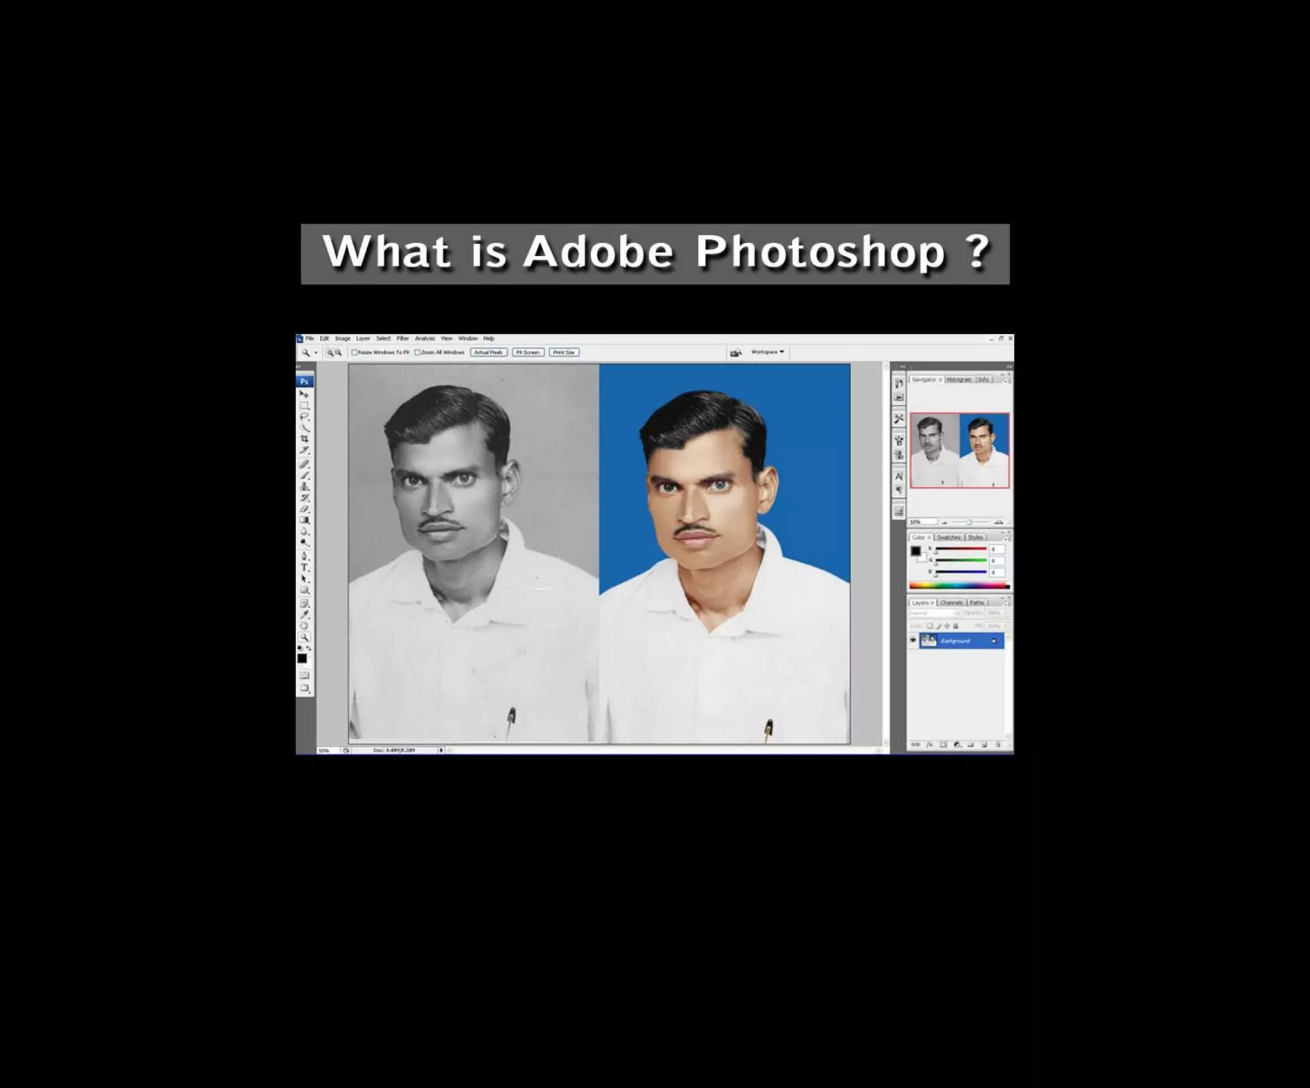The image size is (1310, 1088).
Task: Select the Eraser tool
Action: (304, 509)
